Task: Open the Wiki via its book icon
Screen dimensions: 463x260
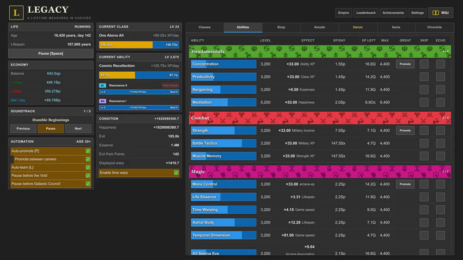Action: point(436,13)
